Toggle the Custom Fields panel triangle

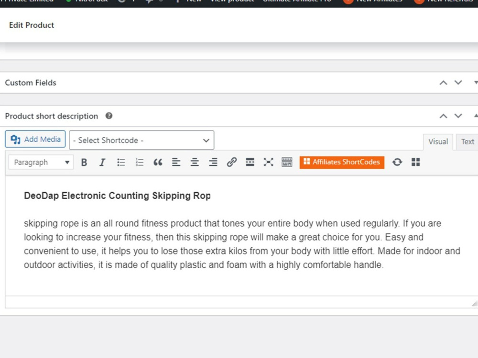tap(476, 83)
